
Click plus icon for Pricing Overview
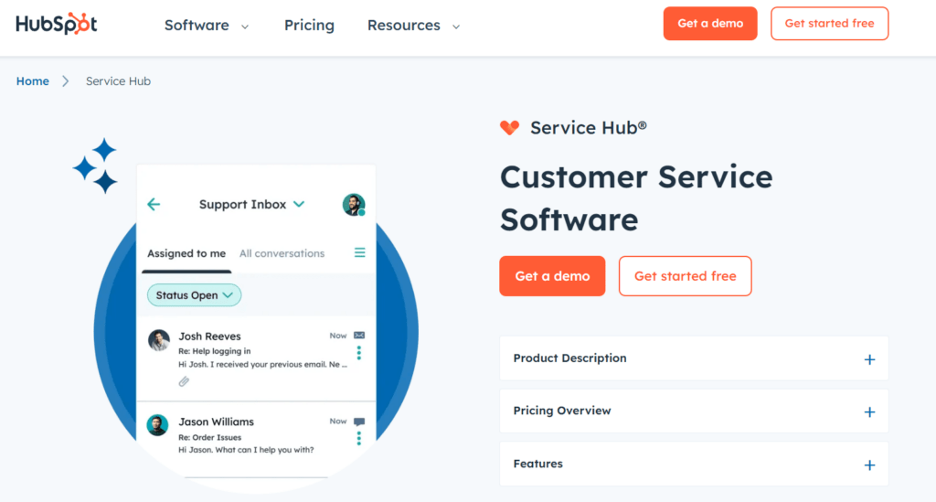(x=870, y=411)
